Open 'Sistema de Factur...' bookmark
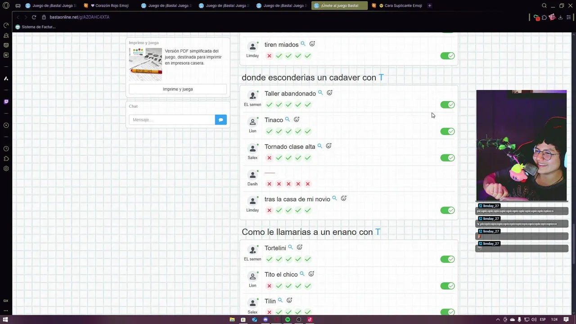 [x=36, y=27]
